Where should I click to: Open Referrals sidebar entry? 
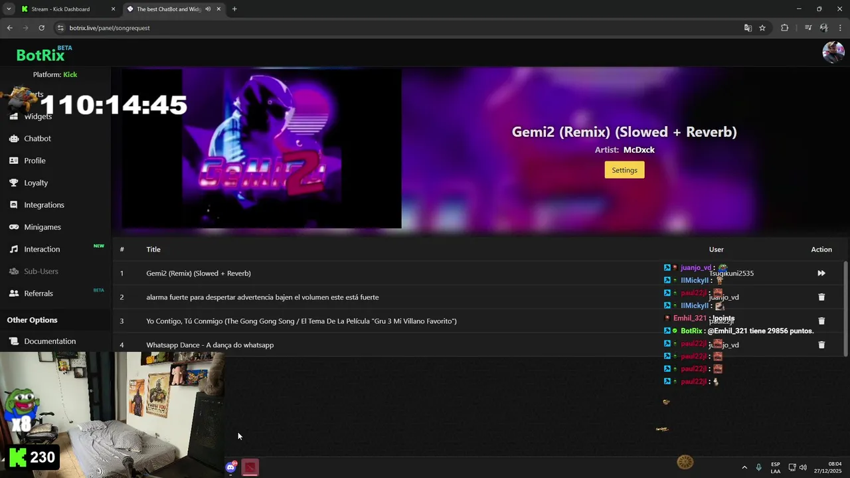tap(39, 293)
